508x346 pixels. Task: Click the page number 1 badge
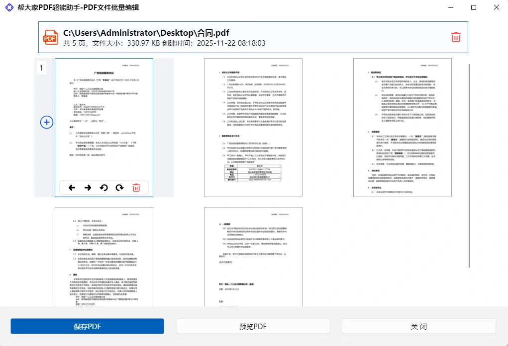[41, 68]
